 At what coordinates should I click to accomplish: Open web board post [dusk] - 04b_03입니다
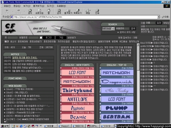pos(17,93)
